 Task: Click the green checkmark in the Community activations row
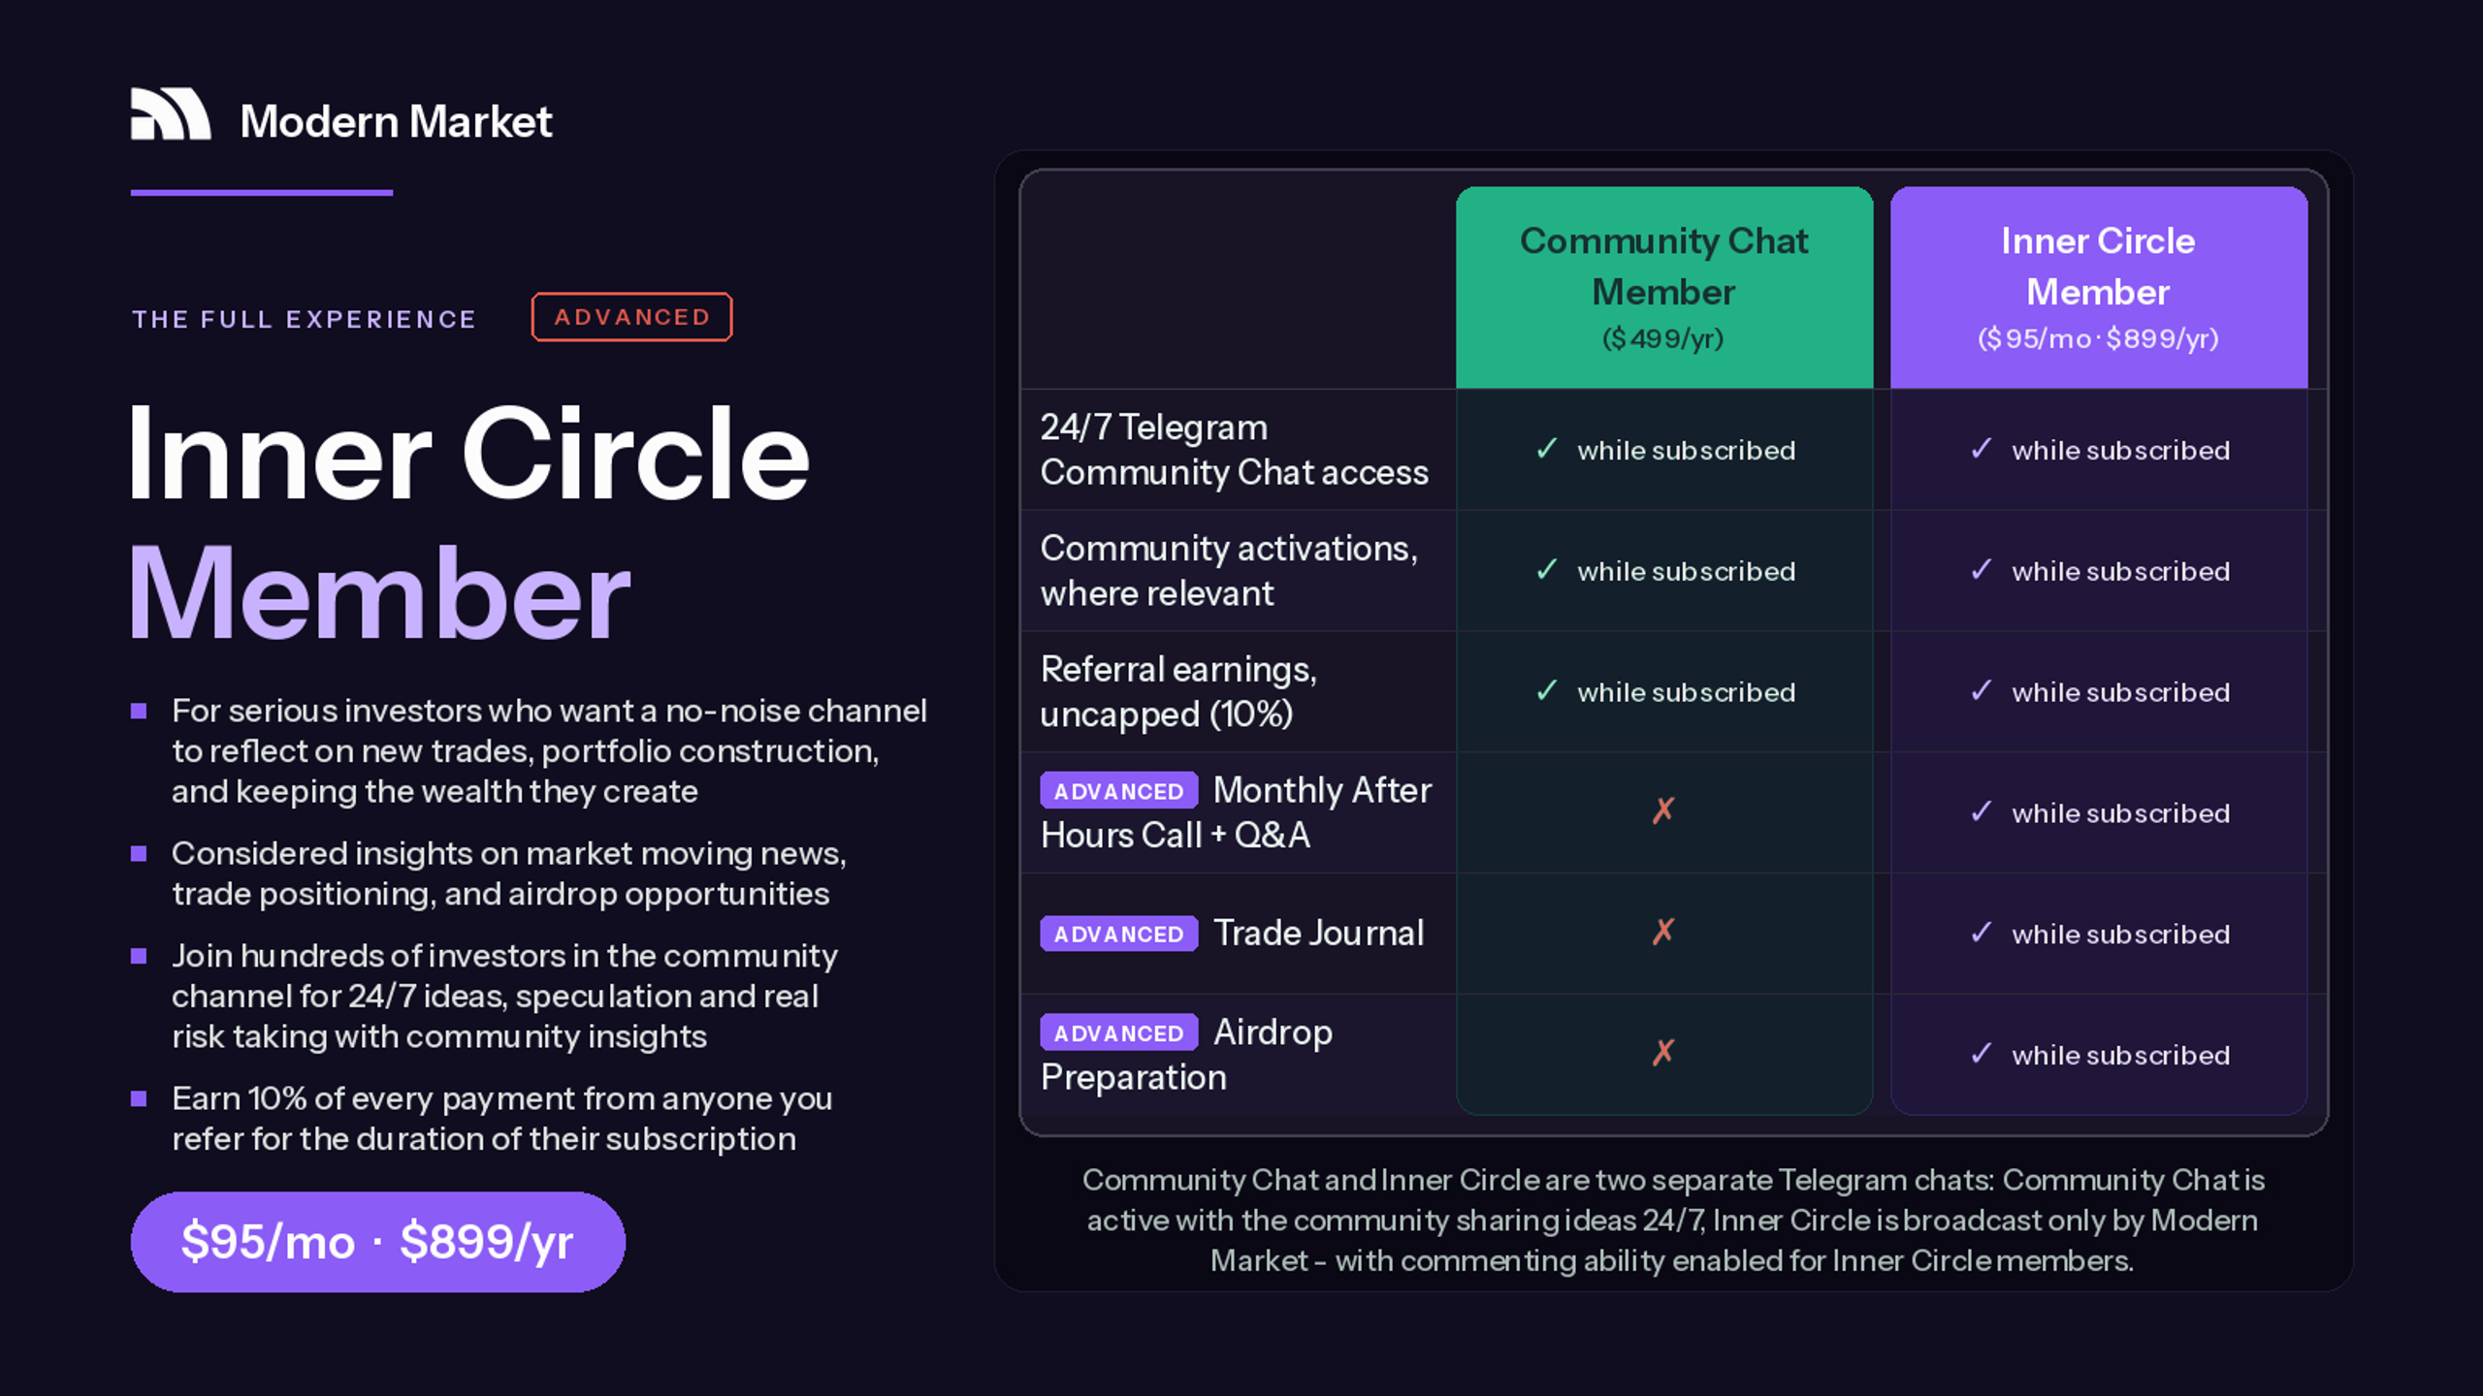(x=1547, y=569)
